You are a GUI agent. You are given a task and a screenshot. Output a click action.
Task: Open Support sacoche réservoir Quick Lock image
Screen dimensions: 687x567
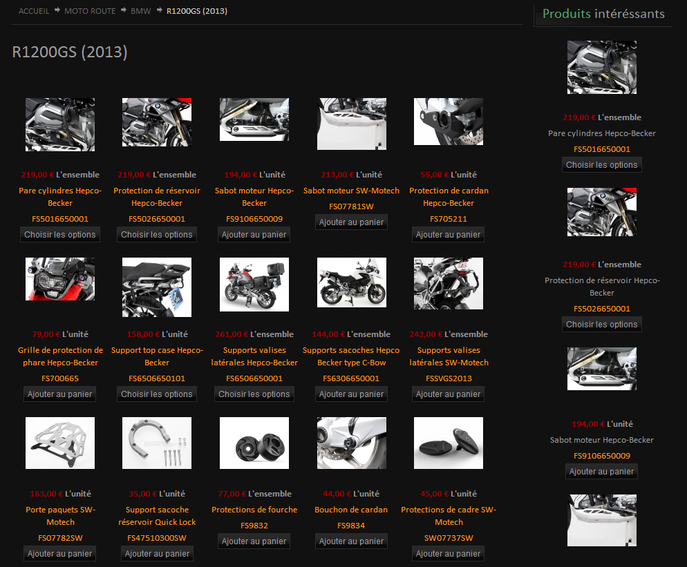point(157,443)
